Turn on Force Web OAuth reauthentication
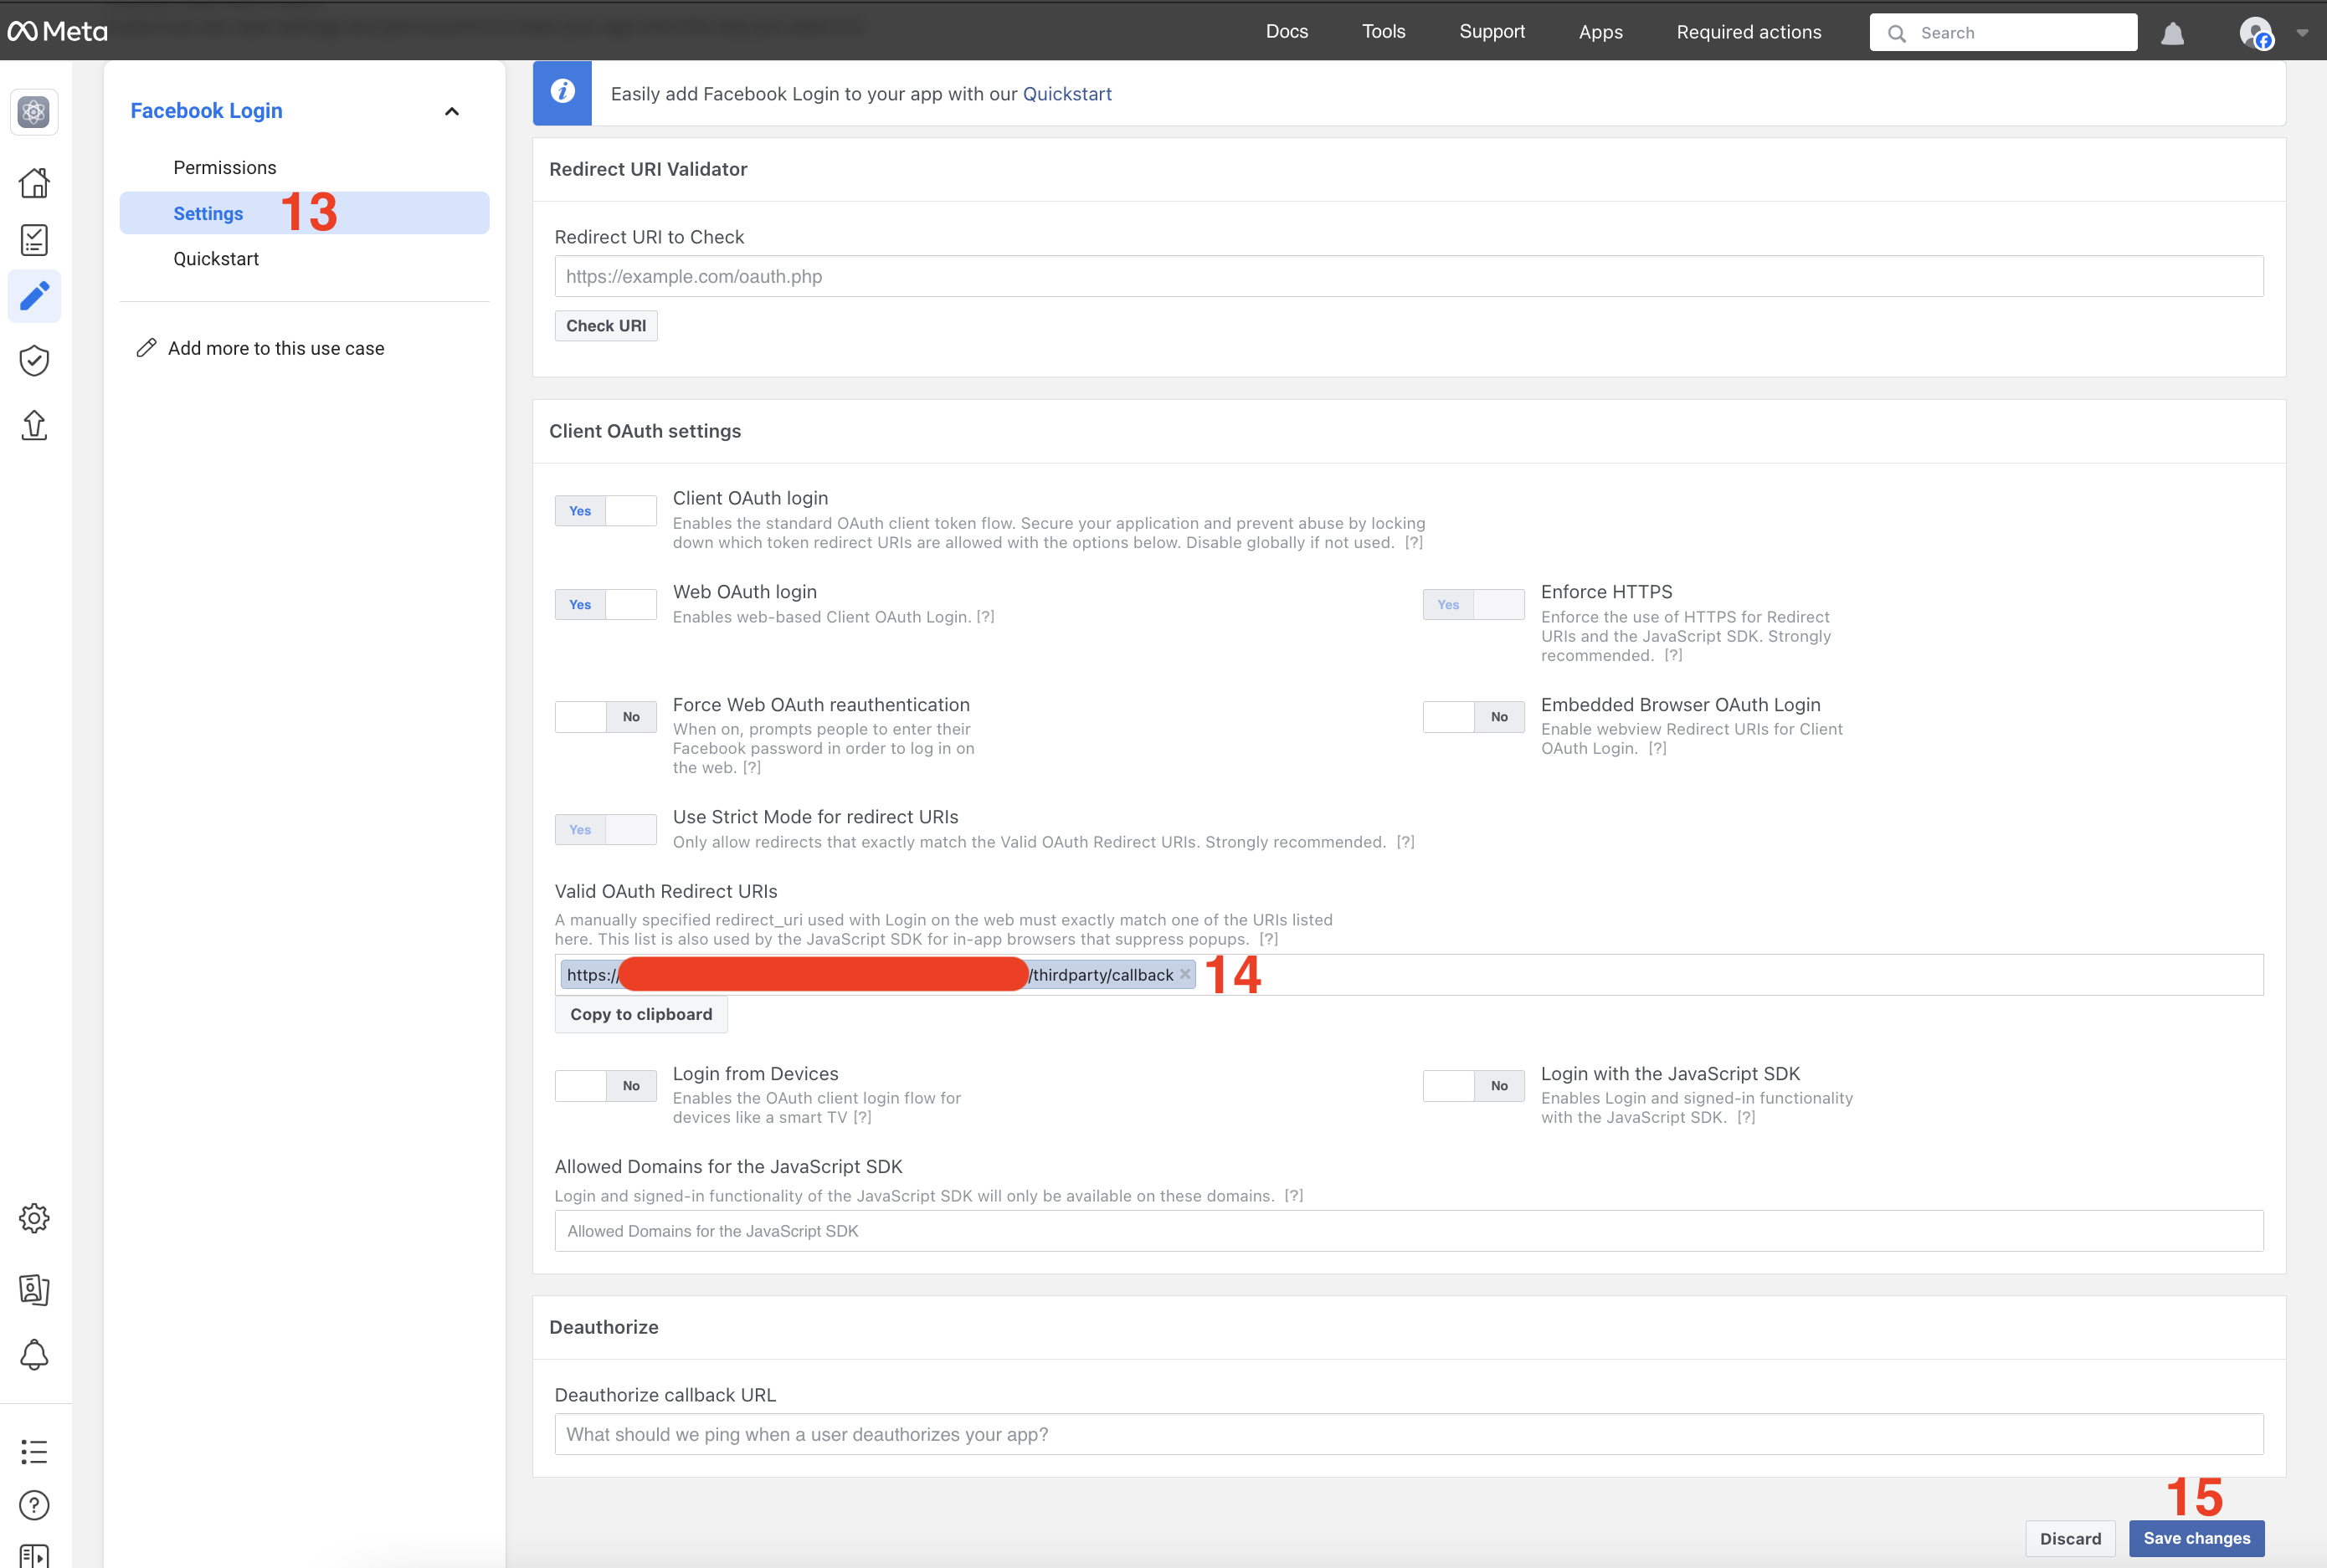Viewport: 2327px width, 1568px height. [x=605, y=717]
